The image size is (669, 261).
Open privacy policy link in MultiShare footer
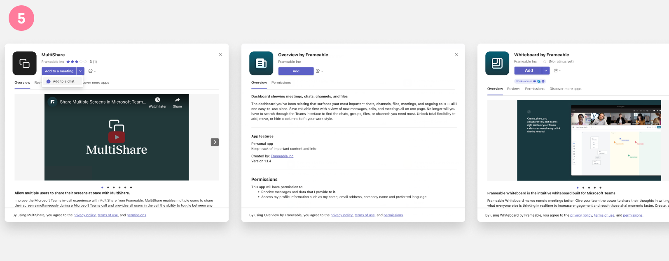coord(84,215)
